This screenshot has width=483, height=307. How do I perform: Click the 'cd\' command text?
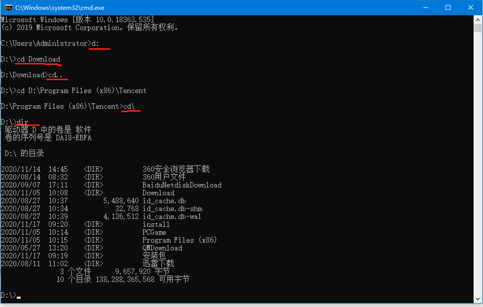[129, 106]
